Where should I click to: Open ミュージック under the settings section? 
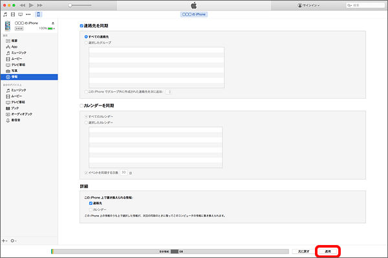(16, 53)
